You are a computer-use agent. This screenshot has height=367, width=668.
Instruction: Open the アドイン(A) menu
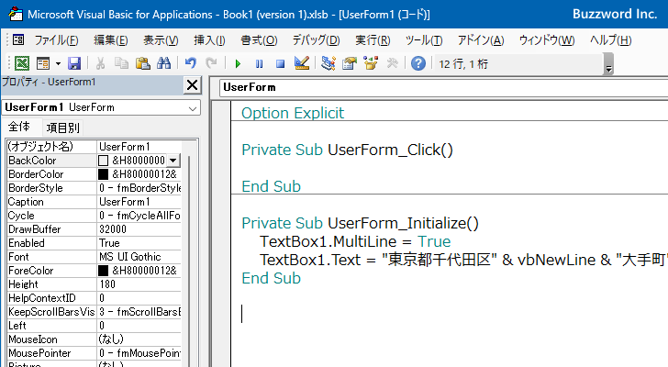[x=481, y=40]
